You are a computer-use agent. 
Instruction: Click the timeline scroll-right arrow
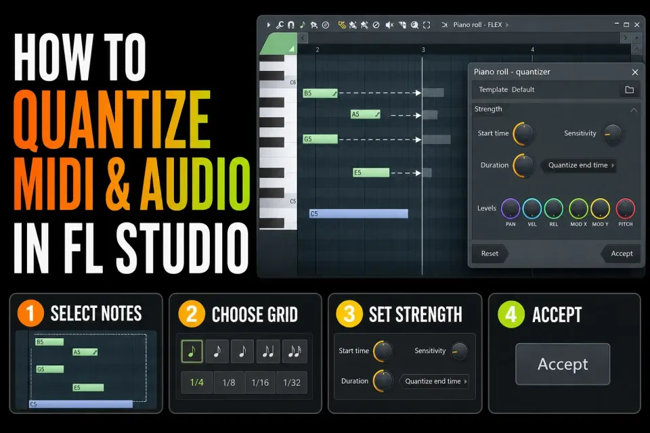pos(625,38)
